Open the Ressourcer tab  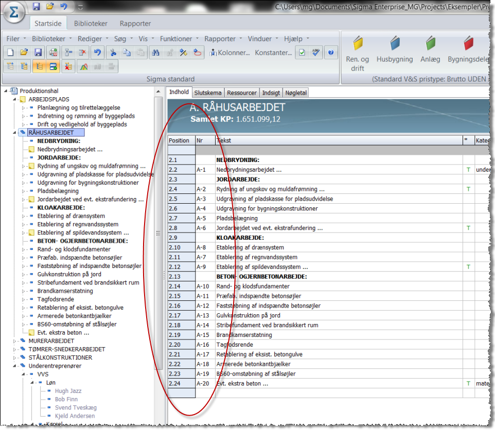coord(241,93)
